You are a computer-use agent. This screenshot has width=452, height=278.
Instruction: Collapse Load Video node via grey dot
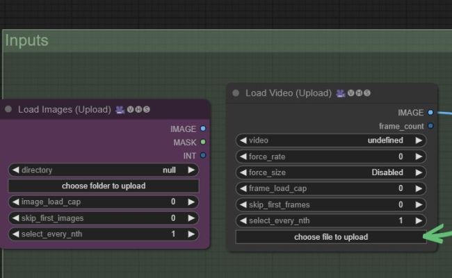tap(236, 92)
